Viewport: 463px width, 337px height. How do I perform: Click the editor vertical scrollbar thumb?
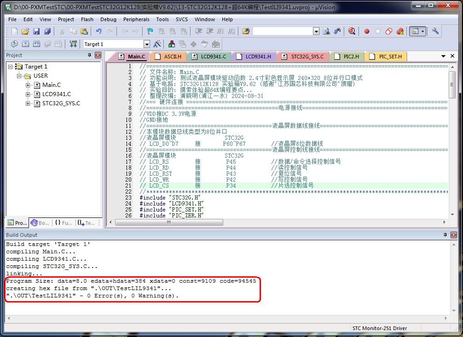(x=452, y=85)
